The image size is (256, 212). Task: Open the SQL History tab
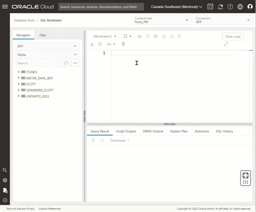(x=224, y=131)
